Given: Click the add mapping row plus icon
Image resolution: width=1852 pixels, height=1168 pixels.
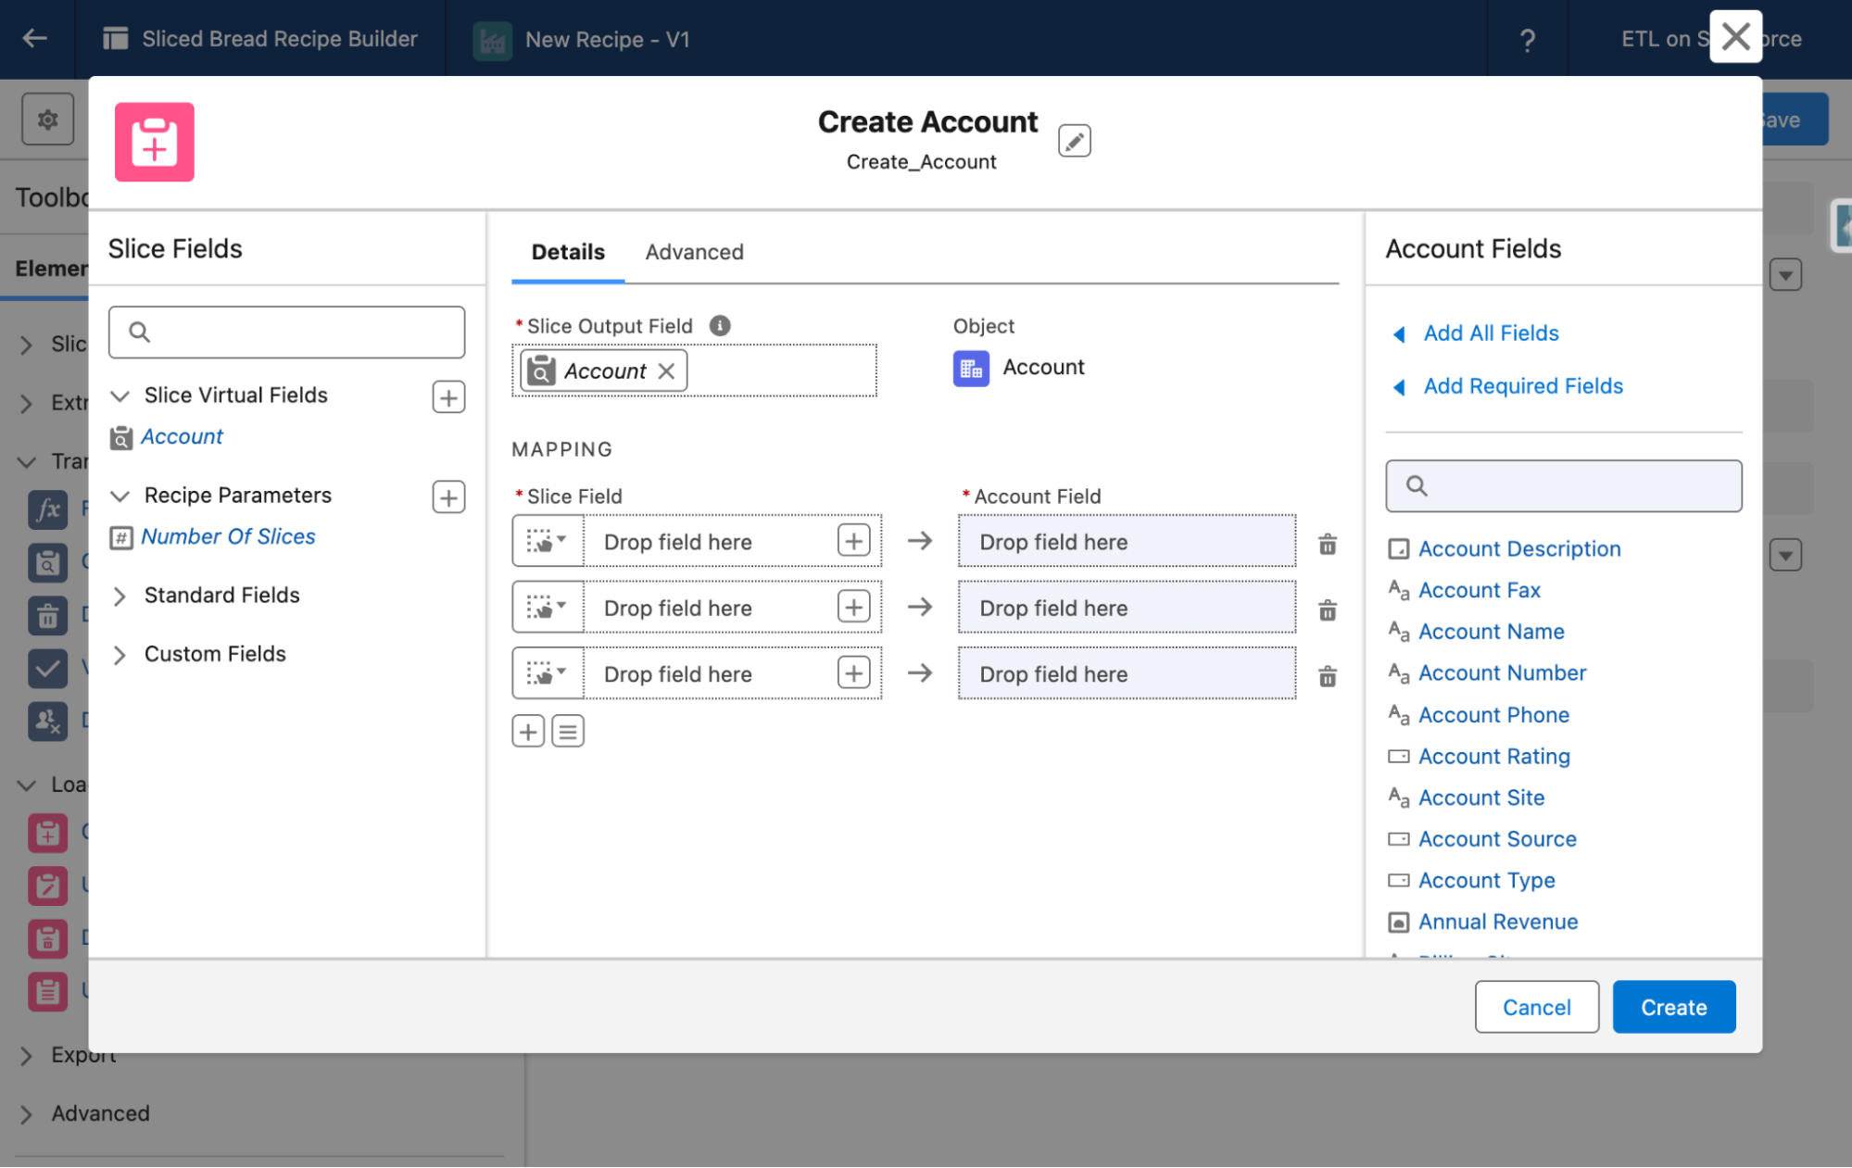Looking at the screenshot, I should (528, 732).
